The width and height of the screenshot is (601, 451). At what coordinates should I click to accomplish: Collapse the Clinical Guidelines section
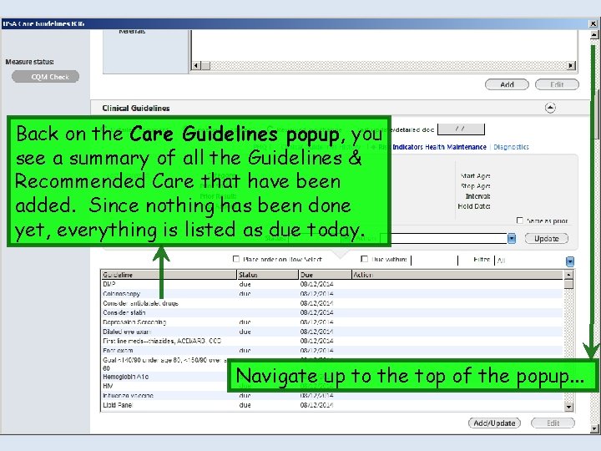(x=550, y=108)
